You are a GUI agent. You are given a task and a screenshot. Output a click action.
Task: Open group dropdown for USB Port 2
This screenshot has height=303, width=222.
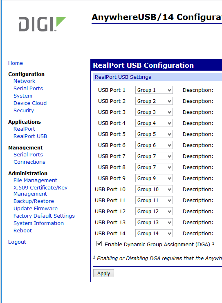(x=154, y=101)
